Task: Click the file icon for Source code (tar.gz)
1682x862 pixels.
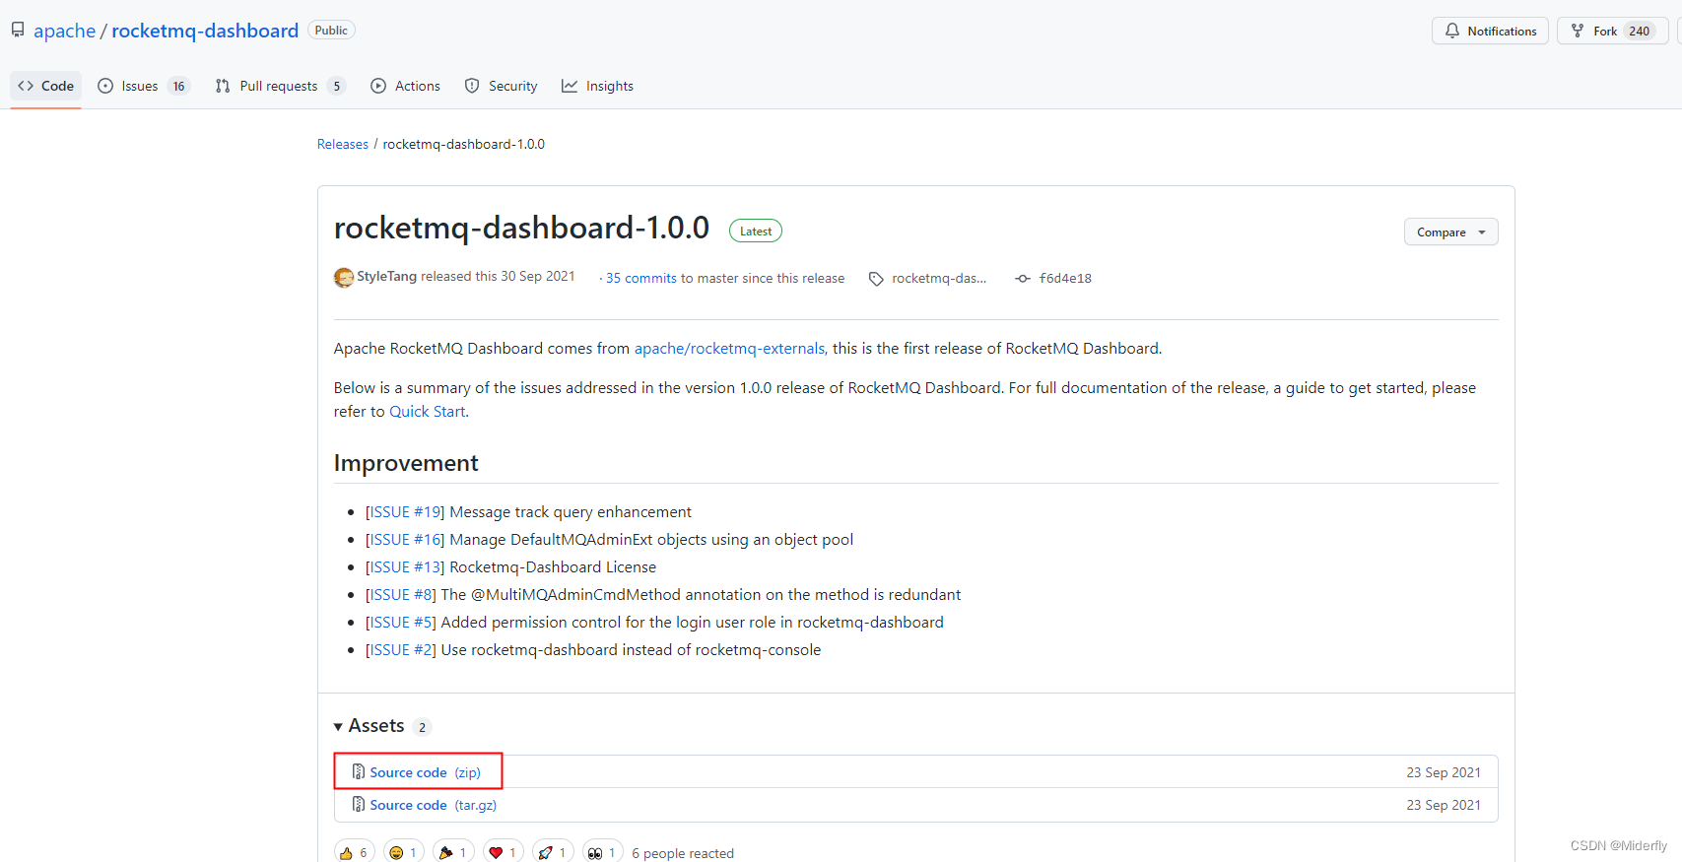Action: [x=359, y=804]
